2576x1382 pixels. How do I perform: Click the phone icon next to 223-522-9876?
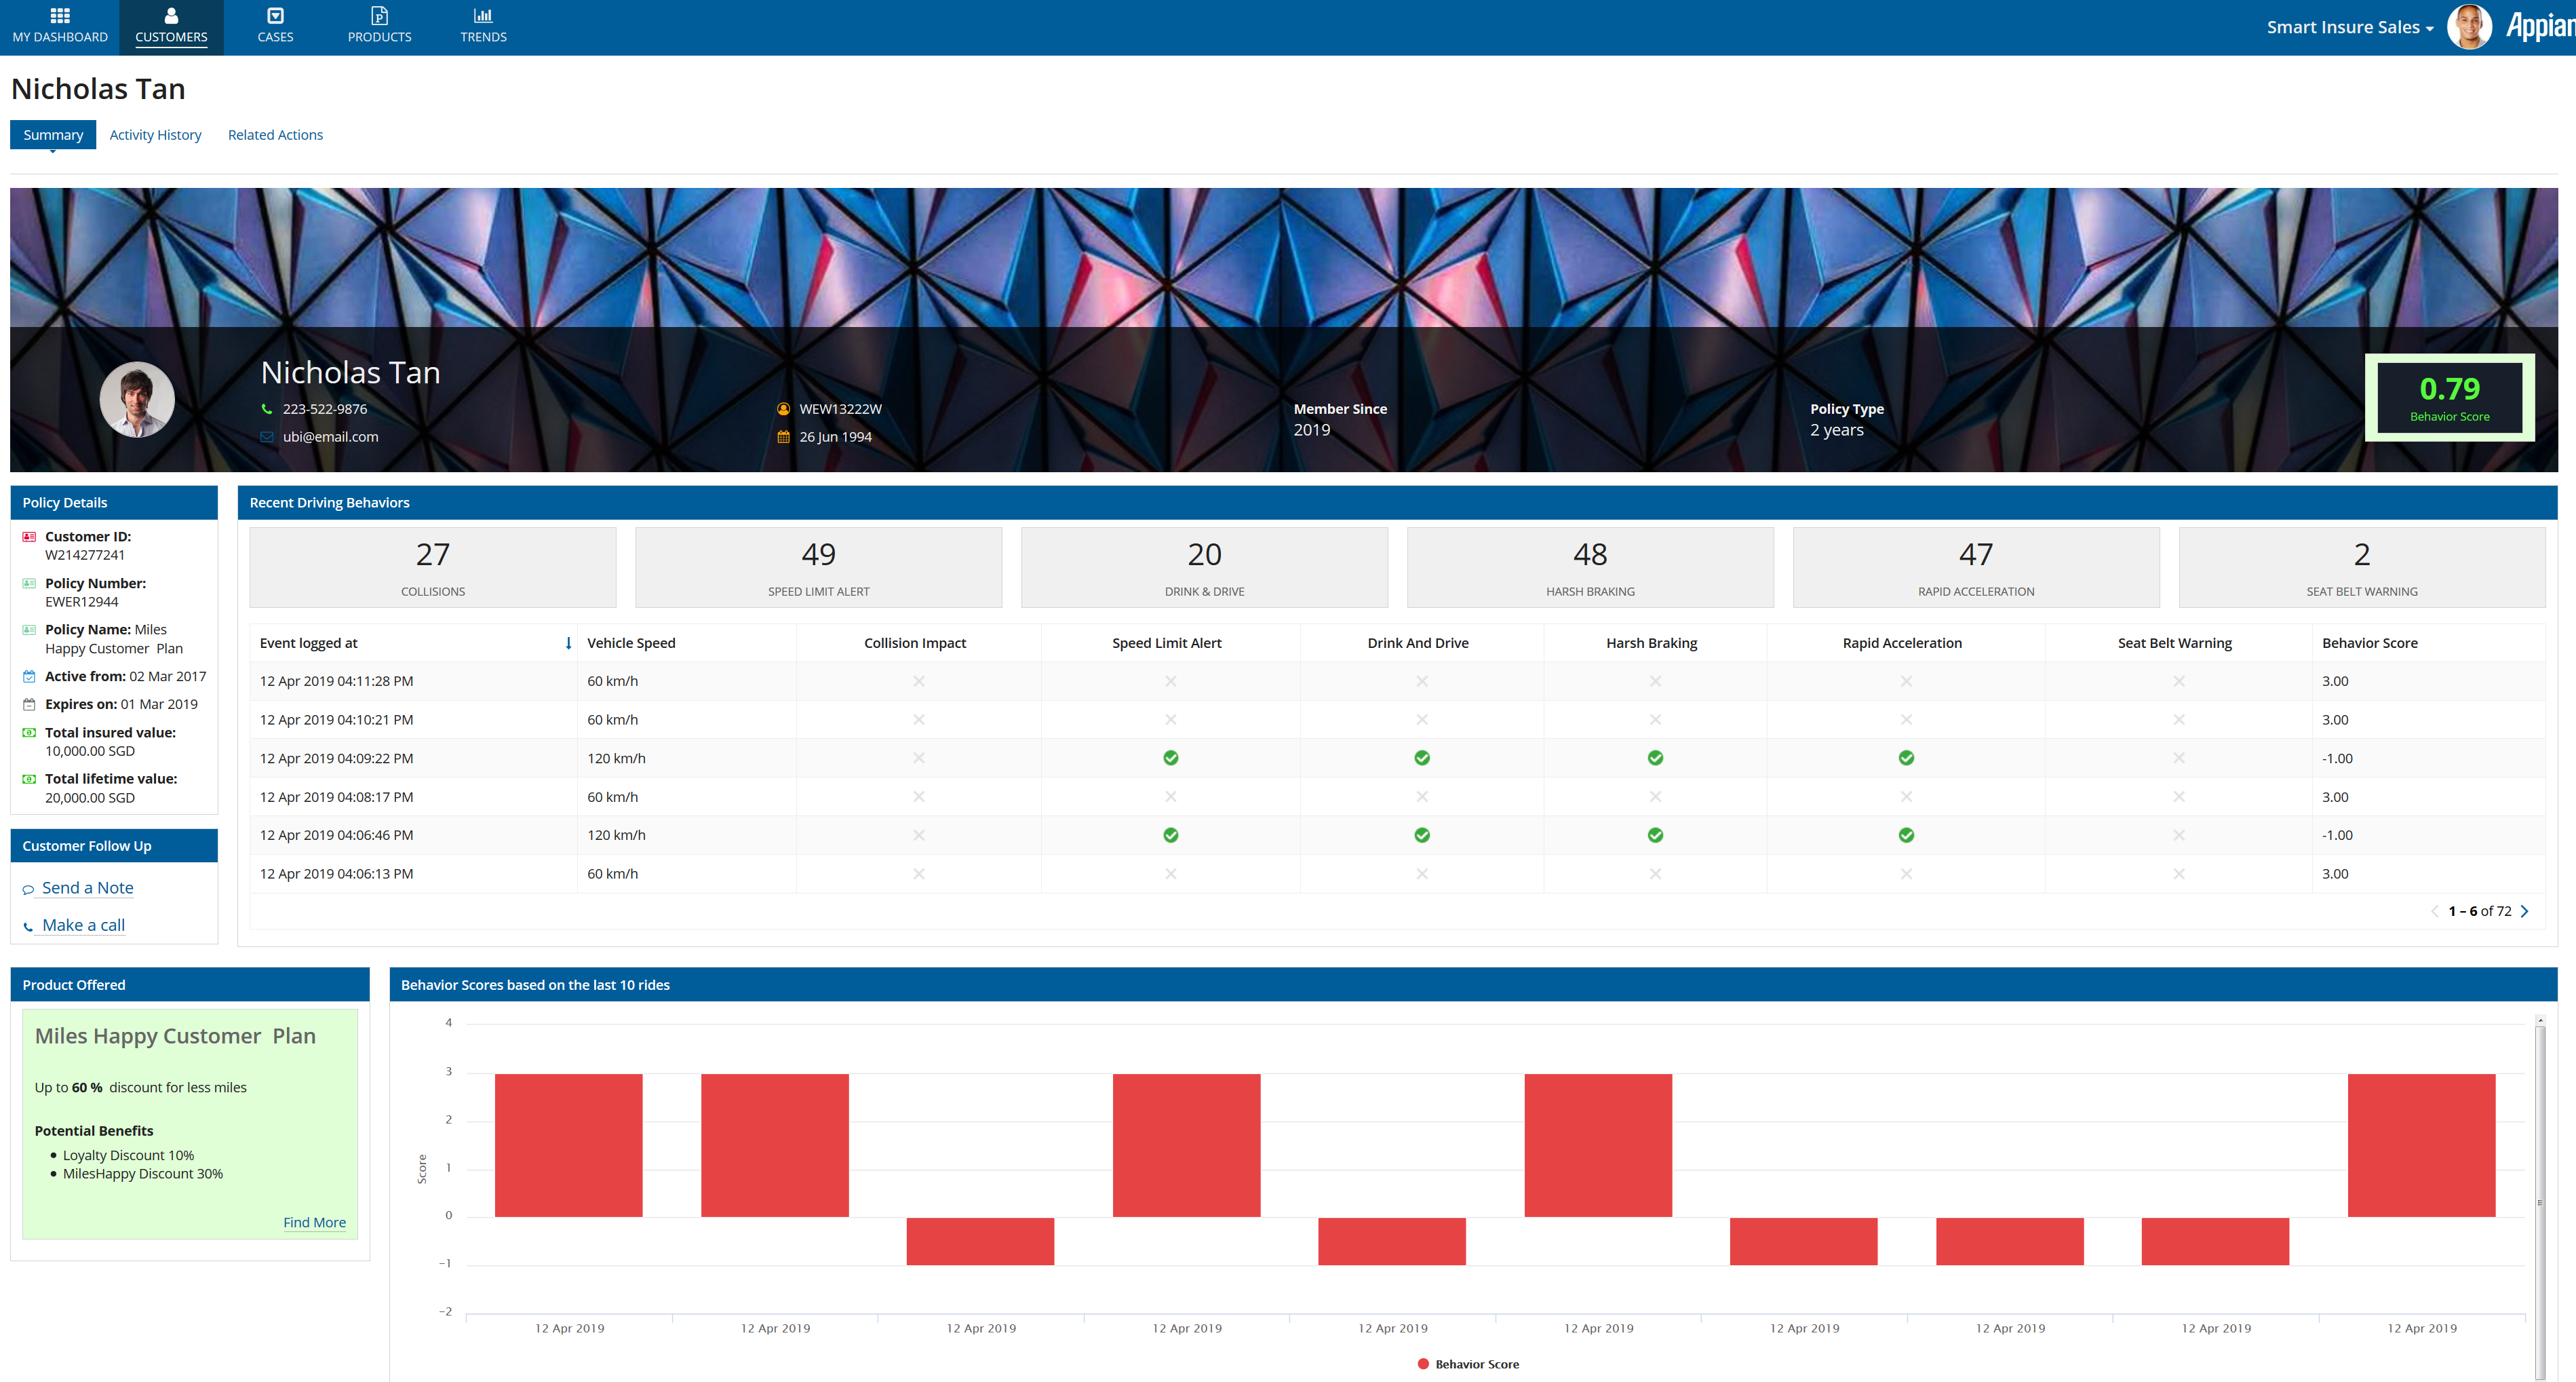point(267,409)
